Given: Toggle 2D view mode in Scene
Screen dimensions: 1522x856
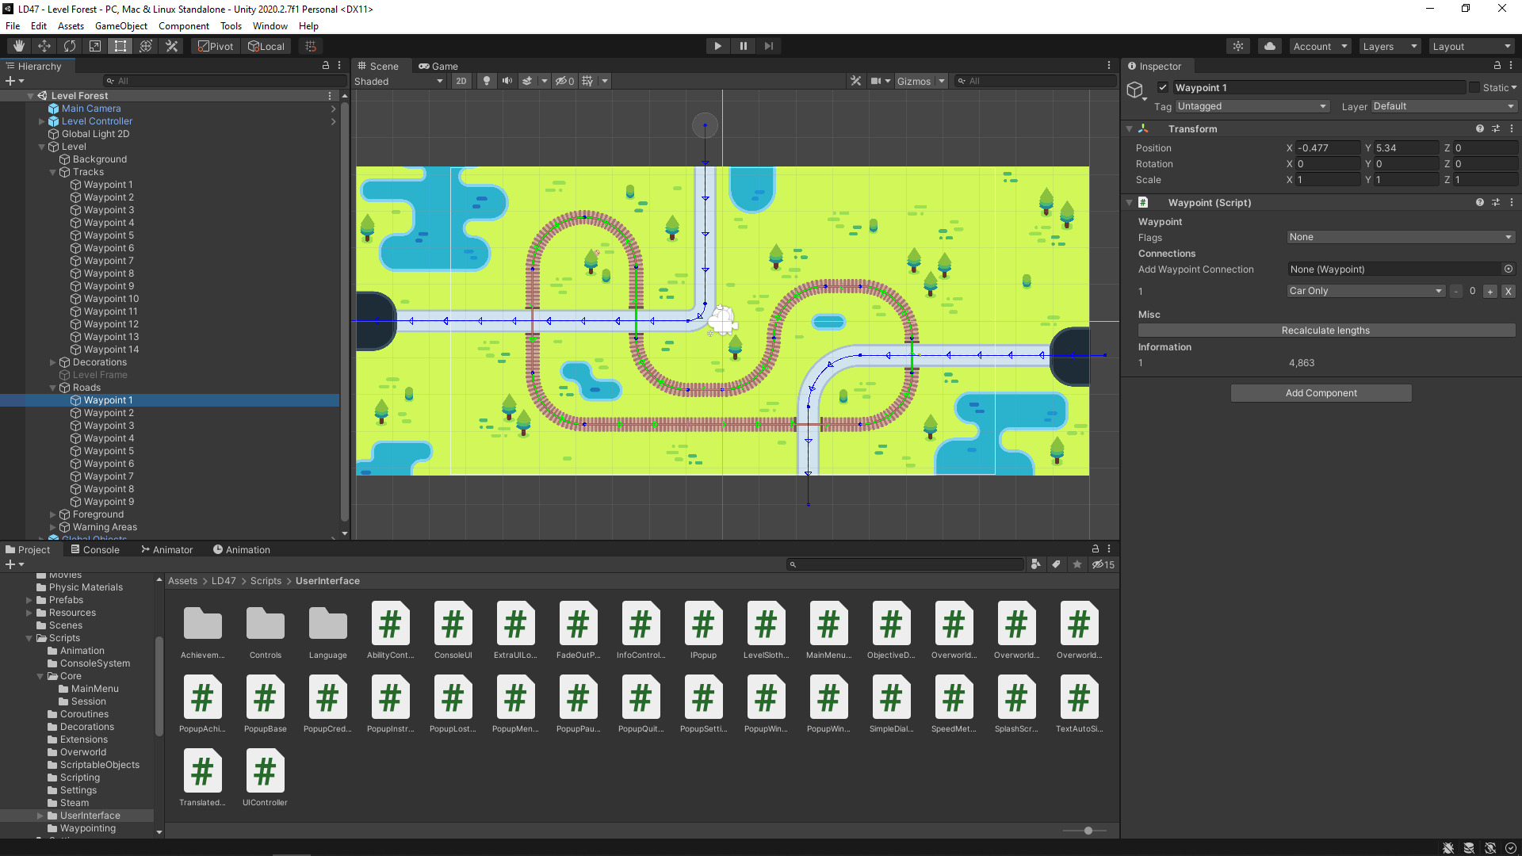Looking at the screenshot, I should (x=461, y=81).
